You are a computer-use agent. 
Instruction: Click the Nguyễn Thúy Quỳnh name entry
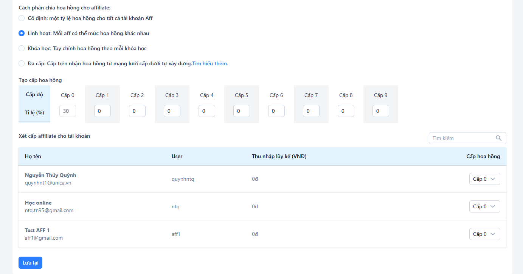point(50,175)
